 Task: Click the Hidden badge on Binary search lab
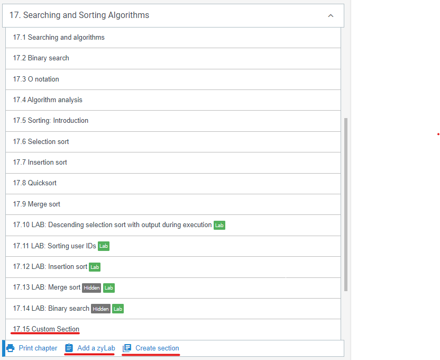100,309
